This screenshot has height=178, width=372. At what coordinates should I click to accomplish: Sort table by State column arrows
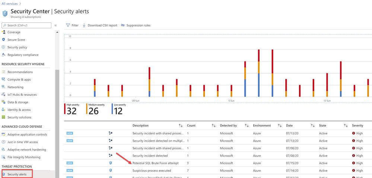[346, 125]
